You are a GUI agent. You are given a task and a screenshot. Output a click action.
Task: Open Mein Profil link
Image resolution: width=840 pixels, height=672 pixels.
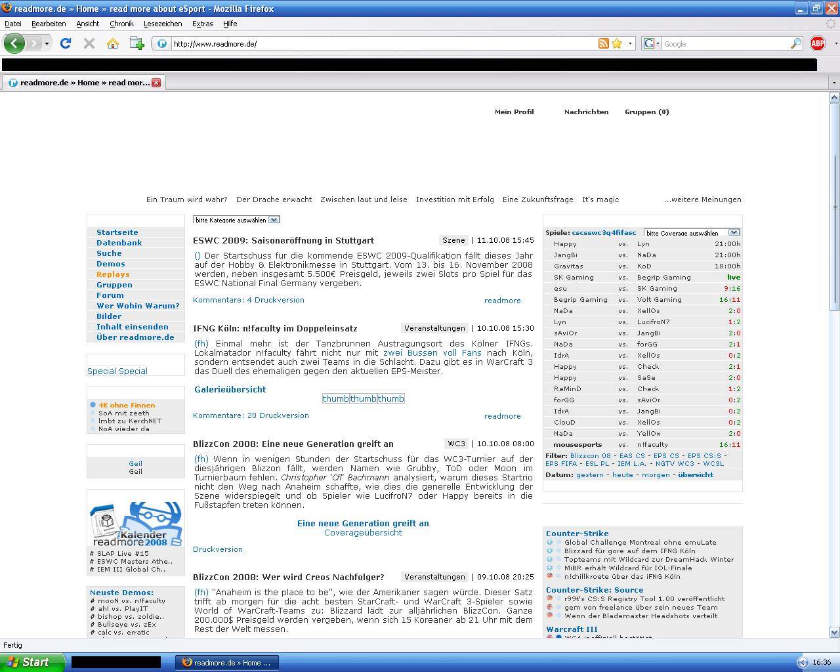point(514,112)
